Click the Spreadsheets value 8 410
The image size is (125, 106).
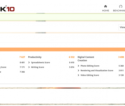tap(72, 62)
